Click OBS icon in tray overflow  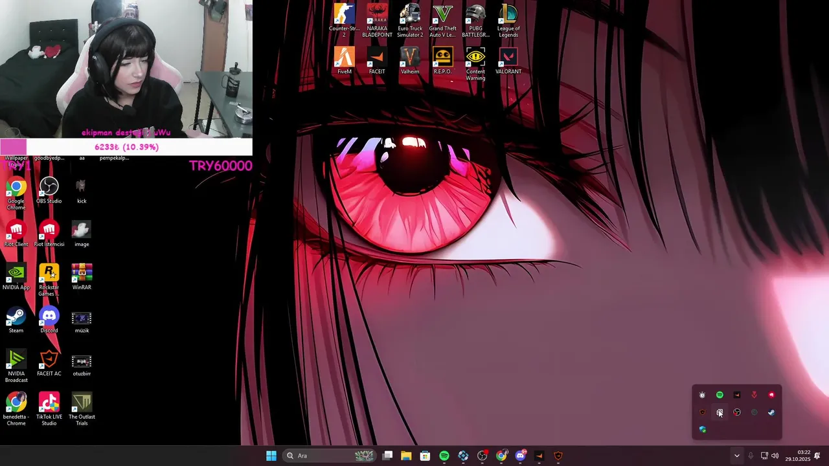[x=737, y=412]
